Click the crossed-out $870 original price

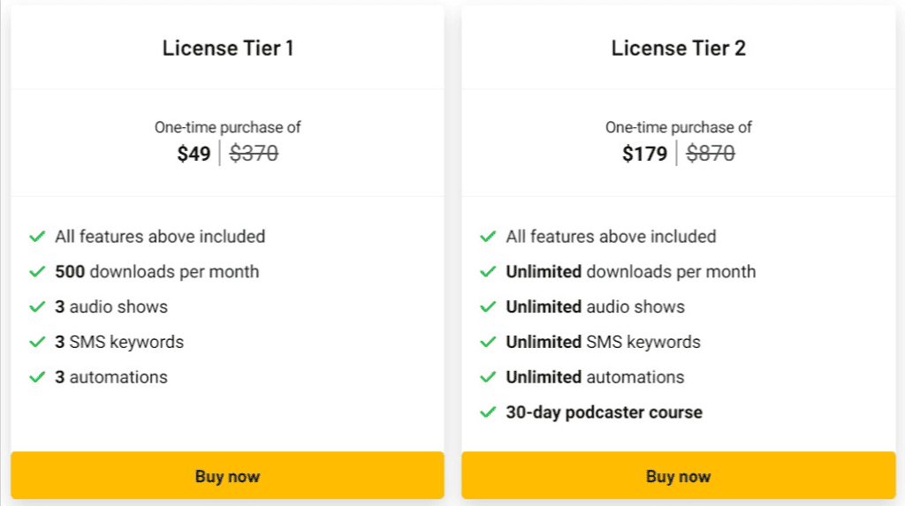pyautogui.click(x=710, y=155)
